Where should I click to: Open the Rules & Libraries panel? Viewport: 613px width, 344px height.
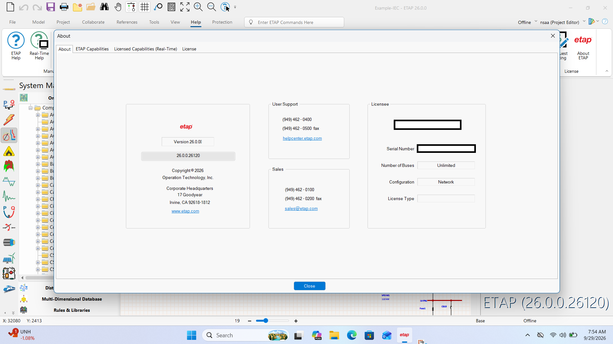pos(72,310)
